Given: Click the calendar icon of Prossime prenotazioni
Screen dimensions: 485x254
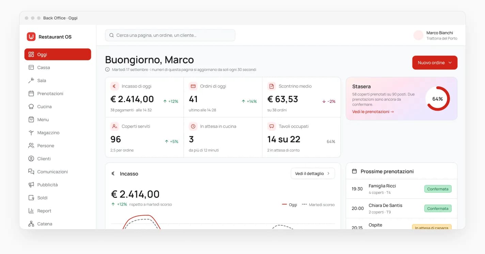Looking at the screenshot, I should pyautogui.click(x=354, y=171).
